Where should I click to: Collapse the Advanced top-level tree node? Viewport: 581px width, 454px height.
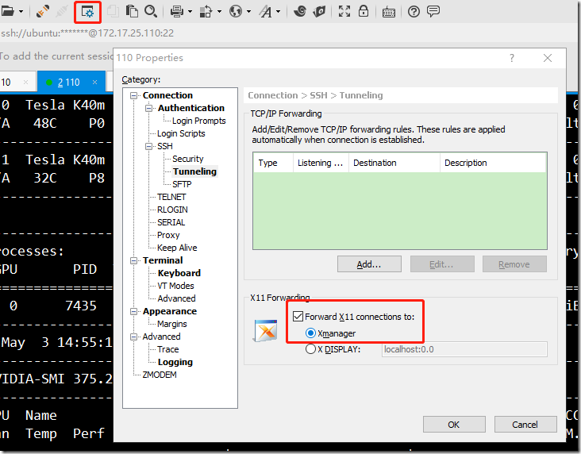[x=133, y=337]
